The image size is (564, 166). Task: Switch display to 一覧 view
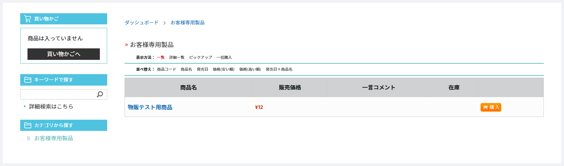pyautogui.click(x=161, y=57)
